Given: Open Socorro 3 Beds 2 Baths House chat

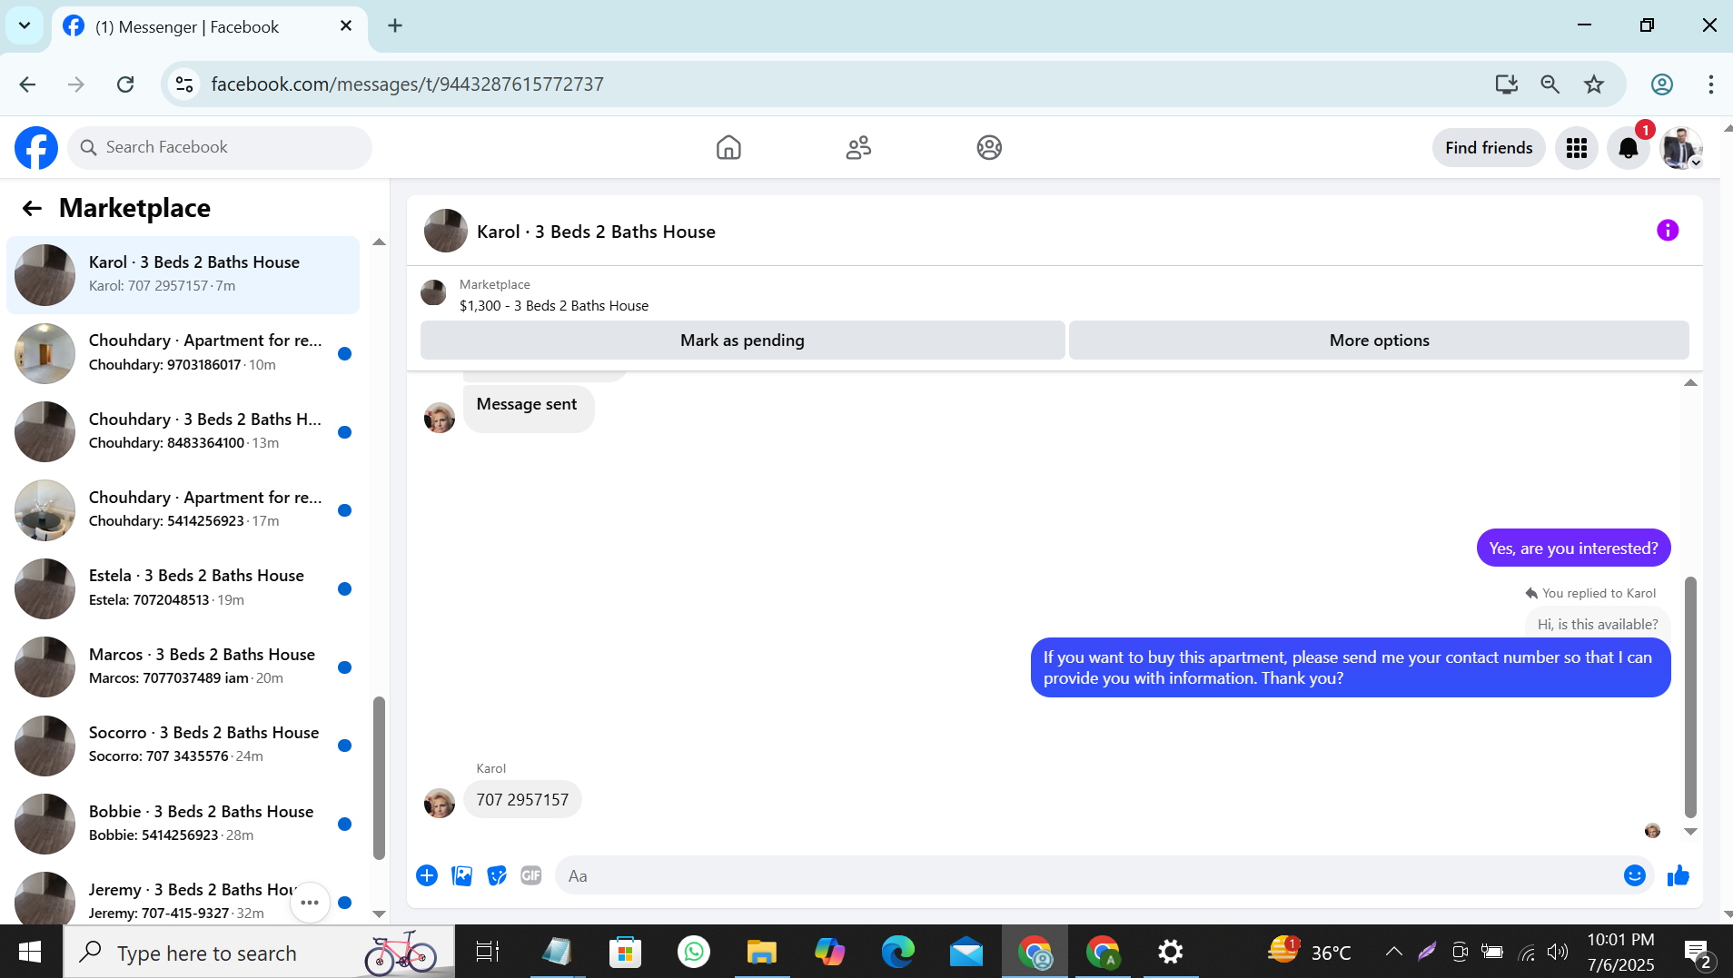Looking at the screenshot, I should click(183, 745).
